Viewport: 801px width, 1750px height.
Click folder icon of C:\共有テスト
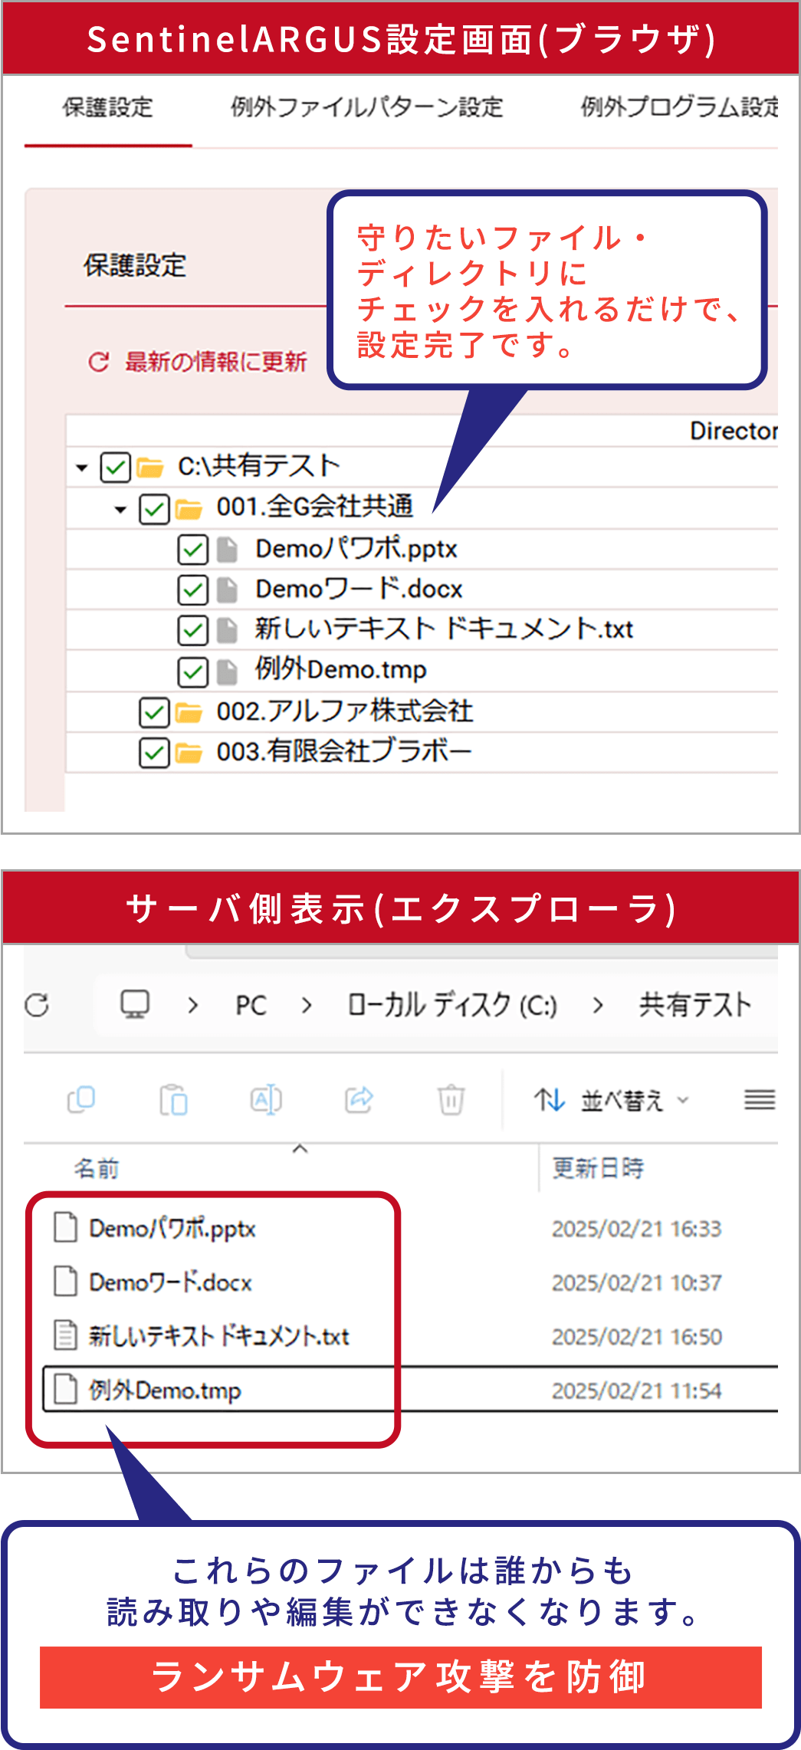[150, 467]
